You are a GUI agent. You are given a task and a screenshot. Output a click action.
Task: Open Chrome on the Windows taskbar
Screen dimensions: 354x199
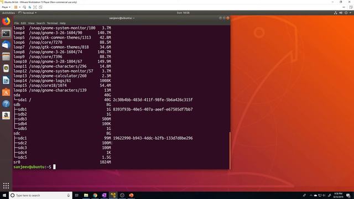pos(95,195)
